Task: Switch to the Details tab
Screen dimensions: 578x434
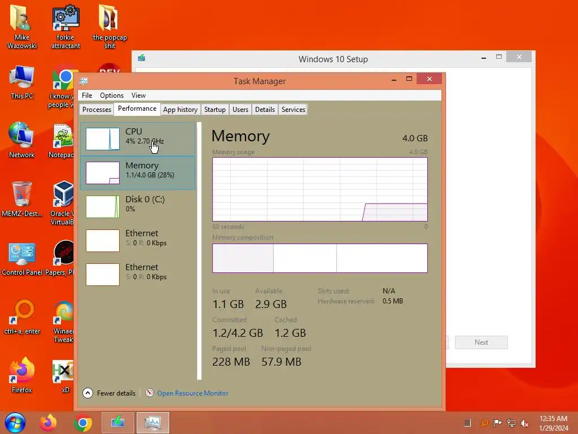Action: click(265, 110)
